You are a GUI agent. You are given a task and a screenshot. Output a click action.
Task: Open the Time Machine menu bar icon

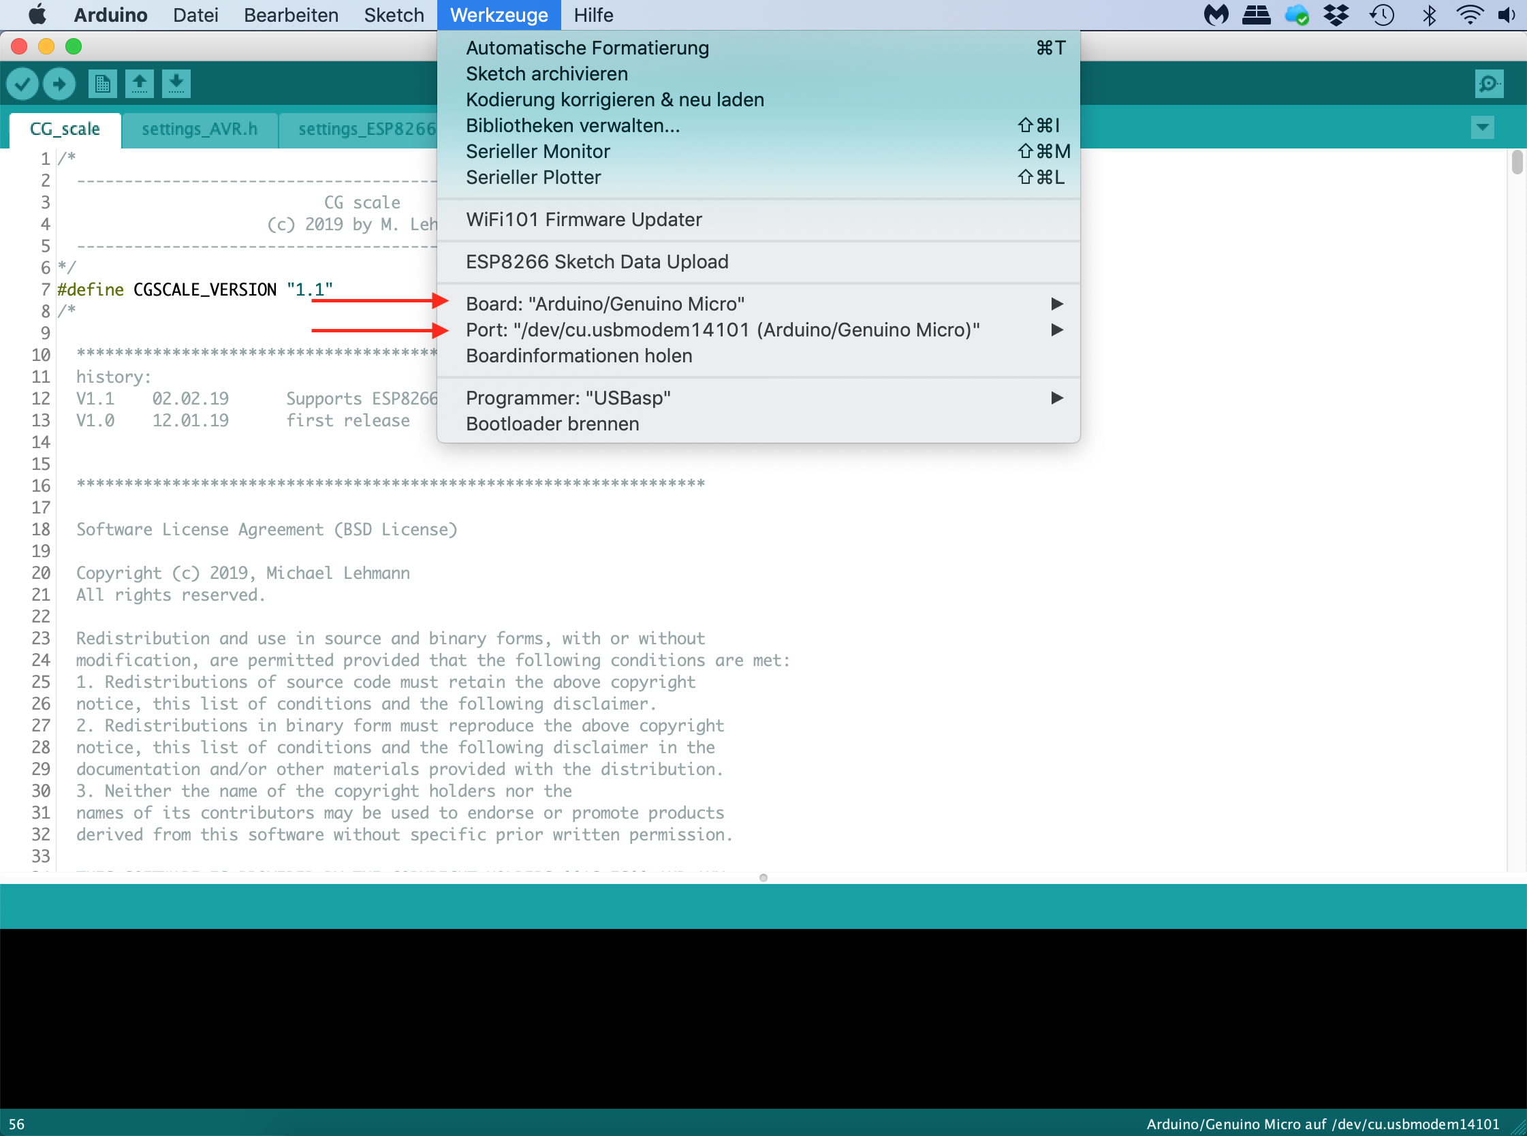click(1382, 14)
